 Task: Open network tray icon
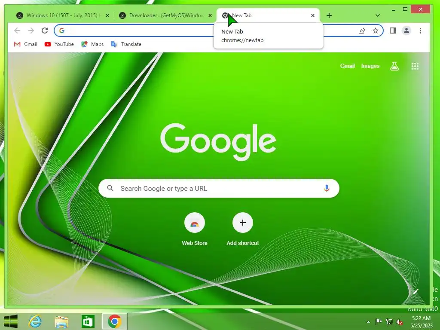389,321
